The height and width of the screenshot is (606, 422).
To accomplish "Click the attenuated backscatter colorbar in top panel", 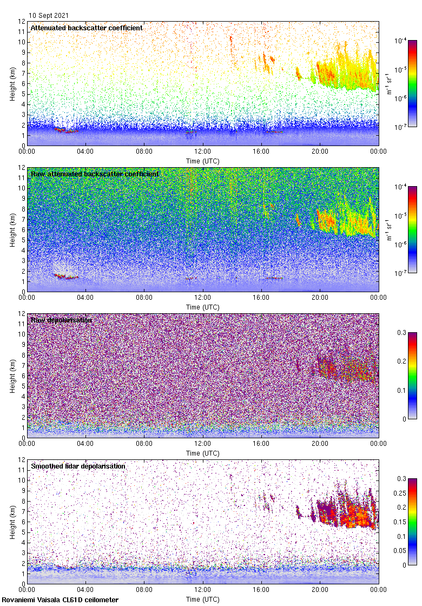I will click(x=412, y=83).
